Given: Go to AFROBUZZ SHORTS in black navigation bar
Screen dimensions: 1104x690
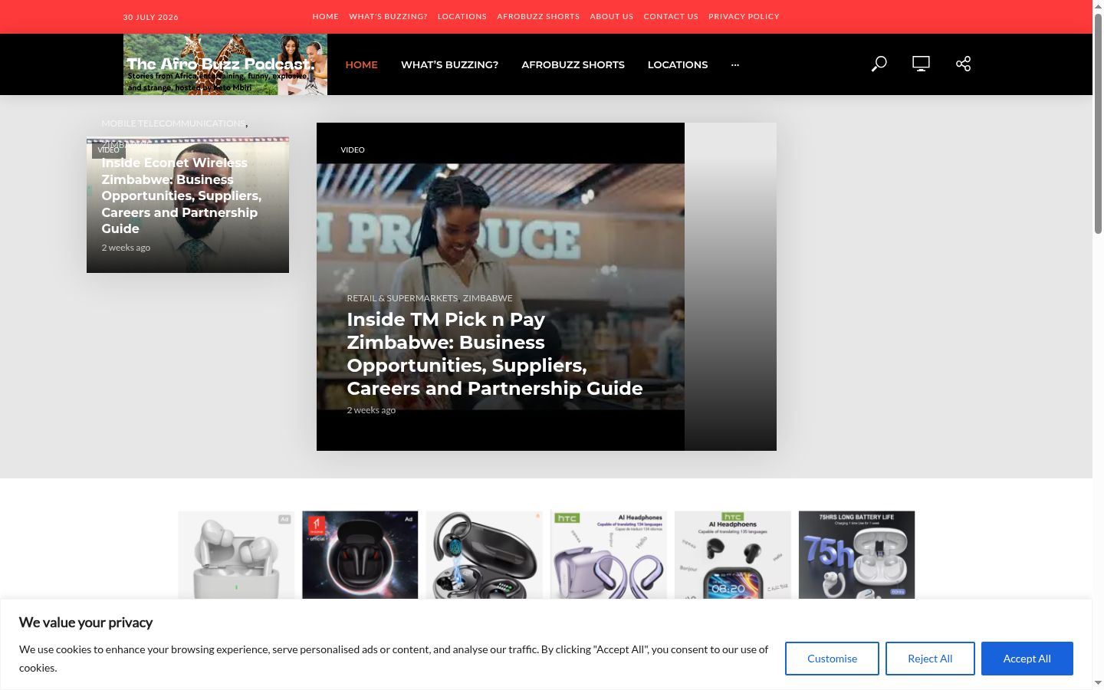Looking at the screenshot, I should pos(573,64).
